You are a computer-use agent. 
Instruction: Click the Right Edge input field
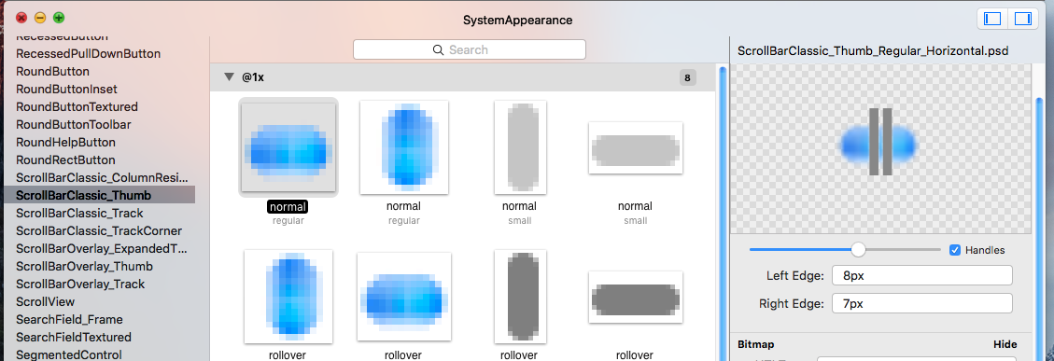(x=921, y=303)
